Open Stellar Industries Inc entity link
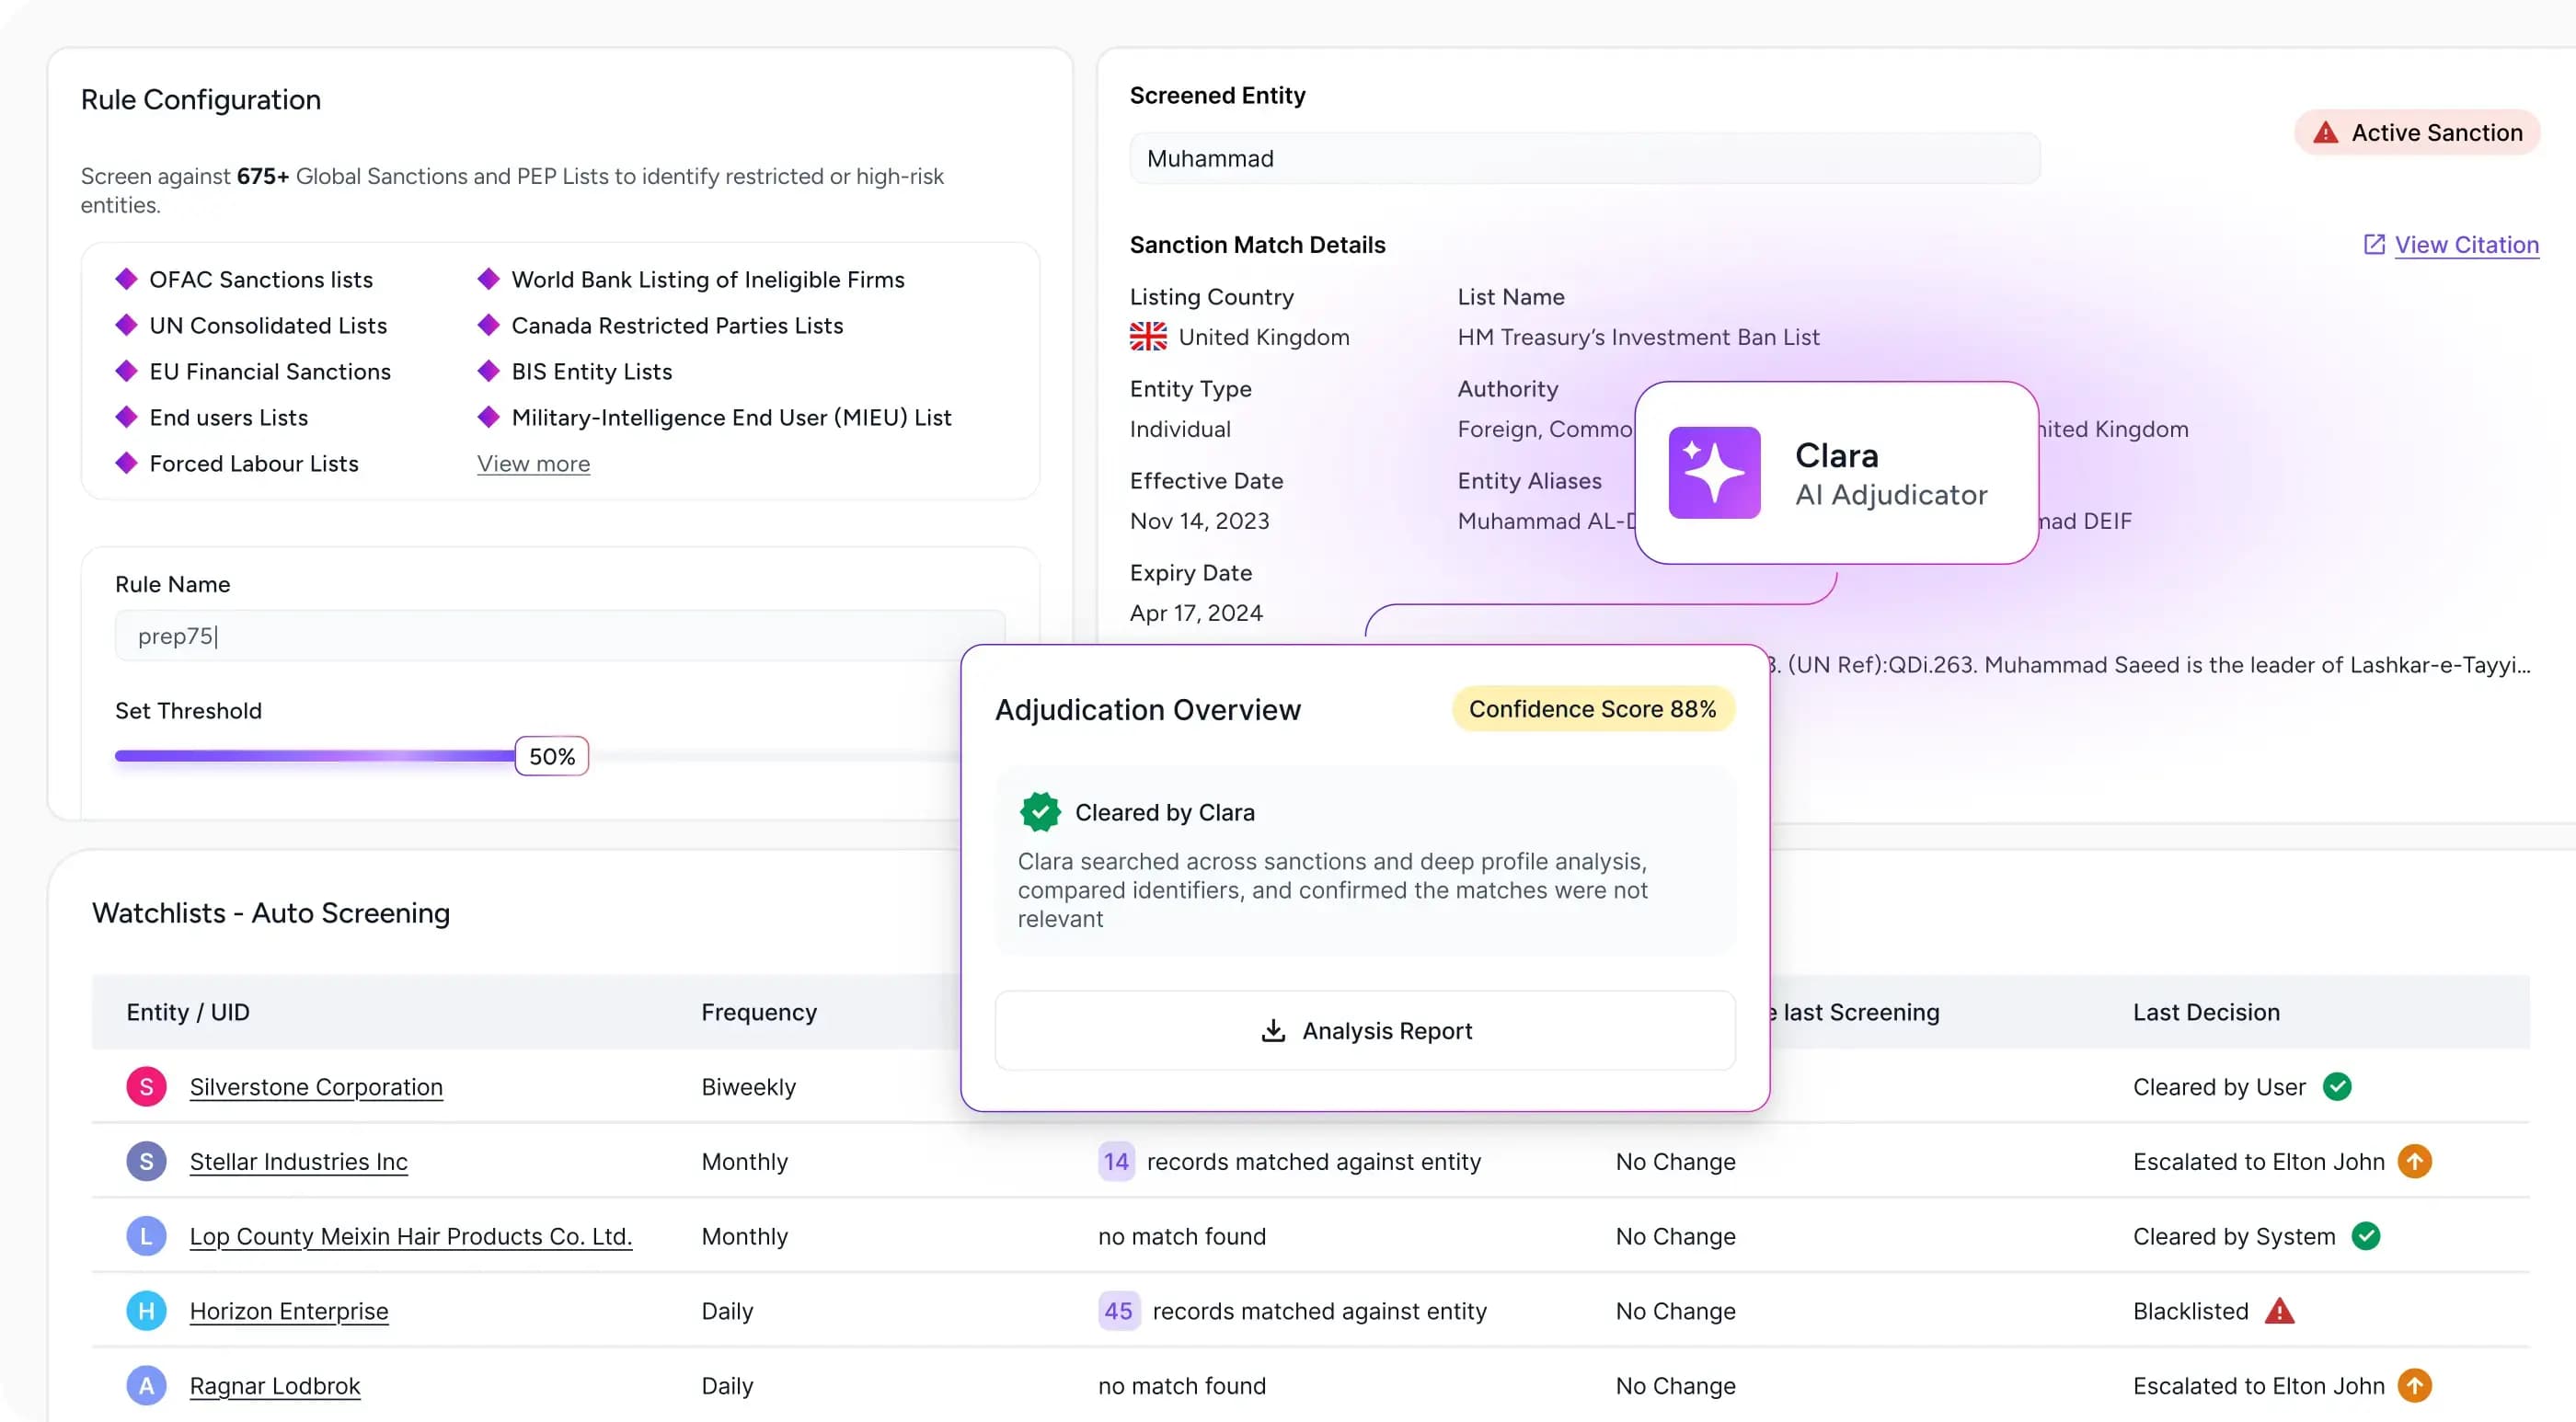 coord(298,1161)
